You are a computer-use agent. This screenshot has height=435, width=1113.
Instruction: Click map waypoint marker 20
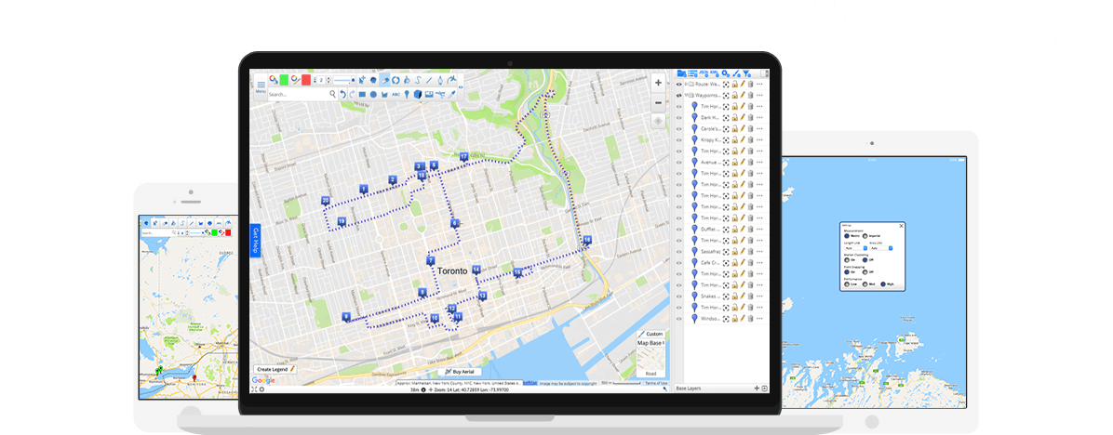tap(325, 201)
